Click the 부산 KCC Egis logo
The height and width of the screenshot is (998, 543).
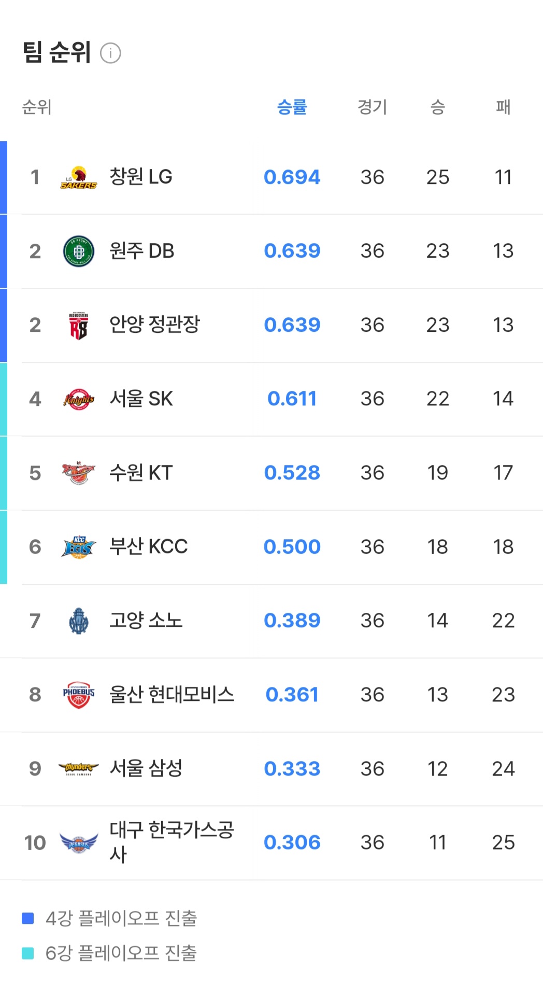tap(78, 547)
